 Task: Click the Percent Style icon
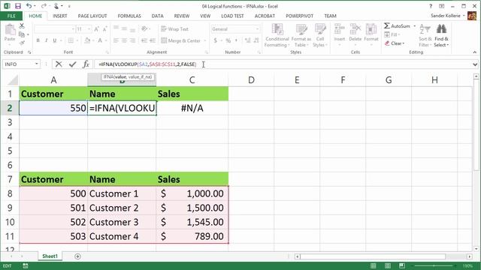pyautogui.click(x=228, y=40)
